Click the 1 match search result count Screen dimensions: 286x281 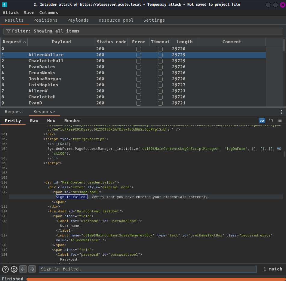click(x=273, y=269)
